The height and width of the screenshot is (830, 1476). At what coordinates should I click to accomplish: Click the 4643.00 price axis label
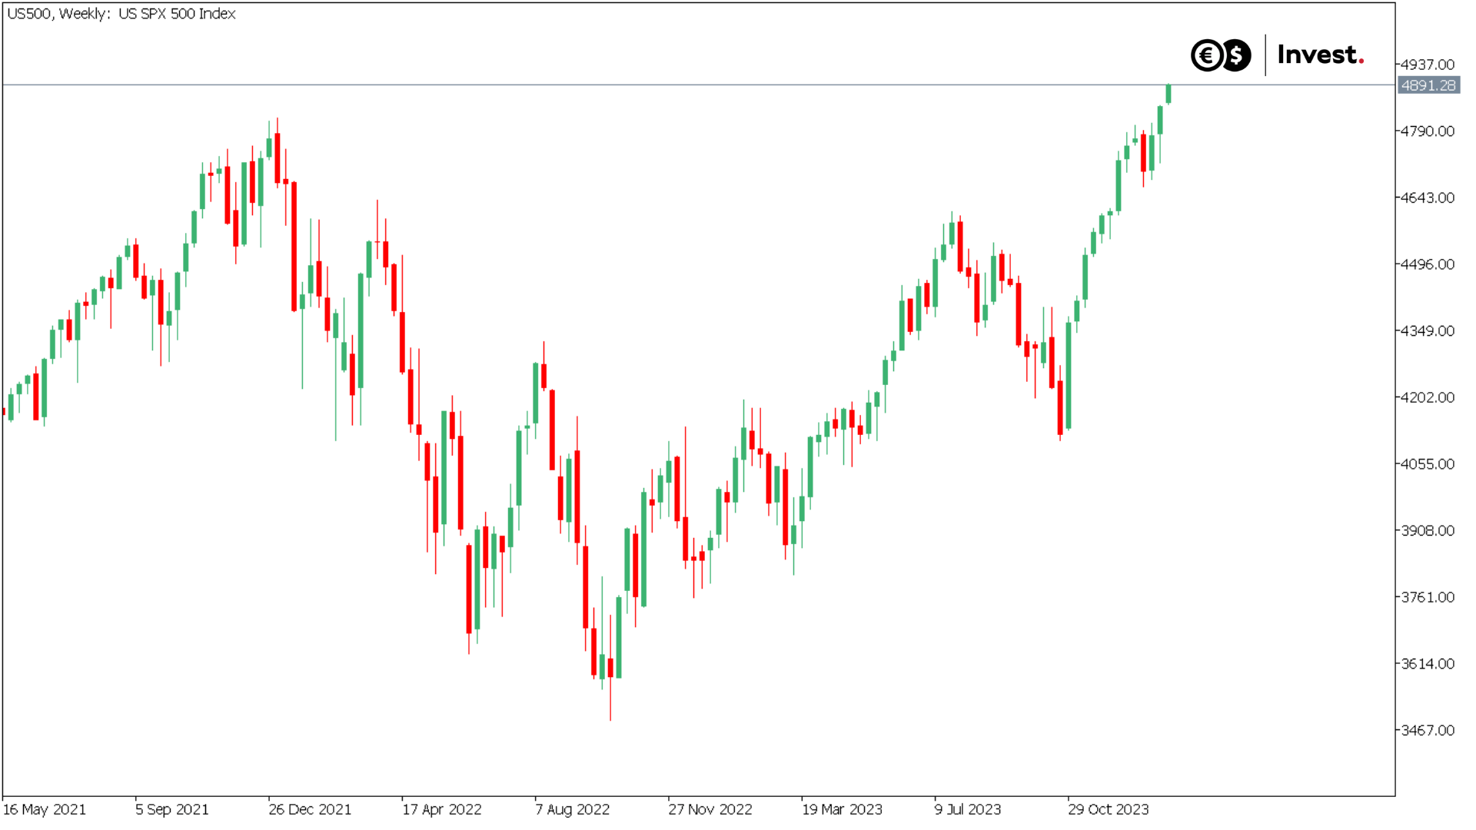(1428, 198)
